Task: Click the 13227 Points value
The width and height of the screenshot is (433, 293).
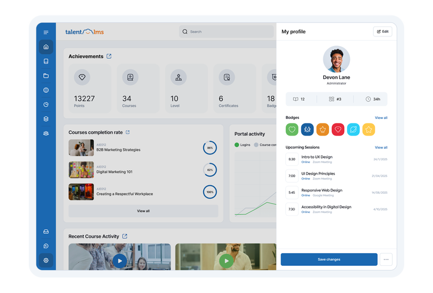Action: click(x=84, y=99)
